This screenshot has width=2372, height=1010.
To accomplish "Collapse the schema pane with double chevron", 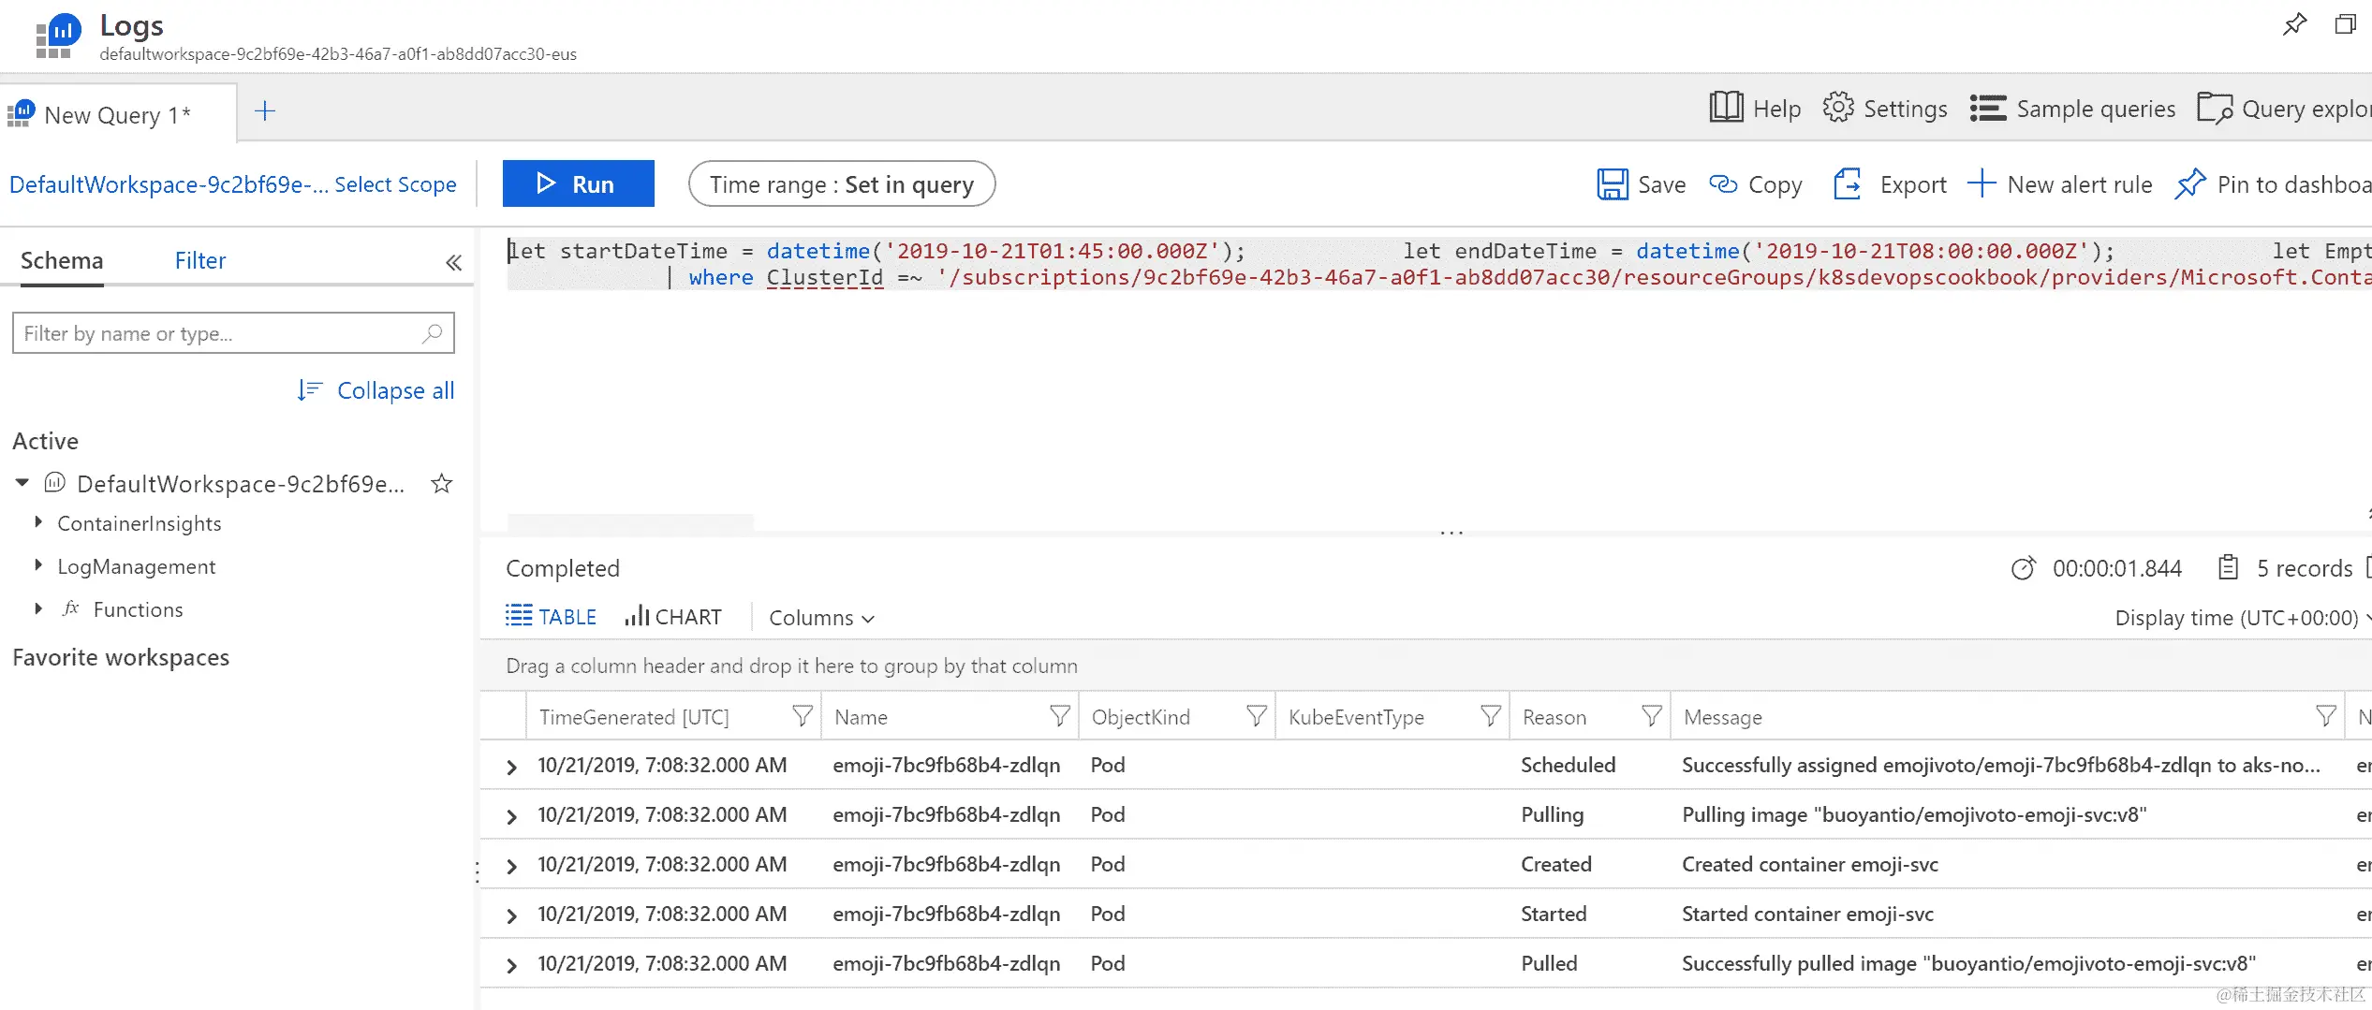I will pos(454,262).
